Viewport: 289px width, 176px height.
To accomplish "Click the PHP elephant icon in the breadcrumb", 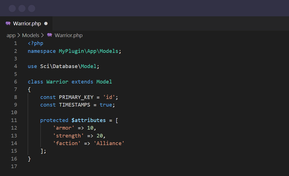I will (50, 35).
